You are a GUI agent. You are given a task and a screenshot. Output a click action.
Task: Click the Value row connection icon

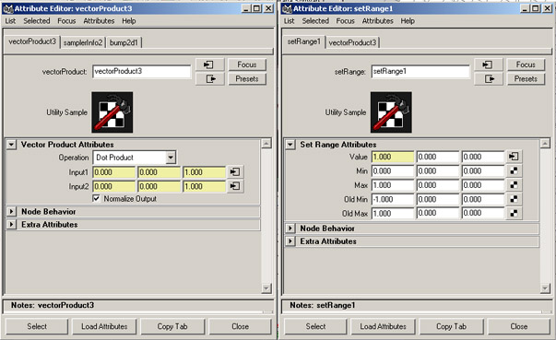[514, 157]
